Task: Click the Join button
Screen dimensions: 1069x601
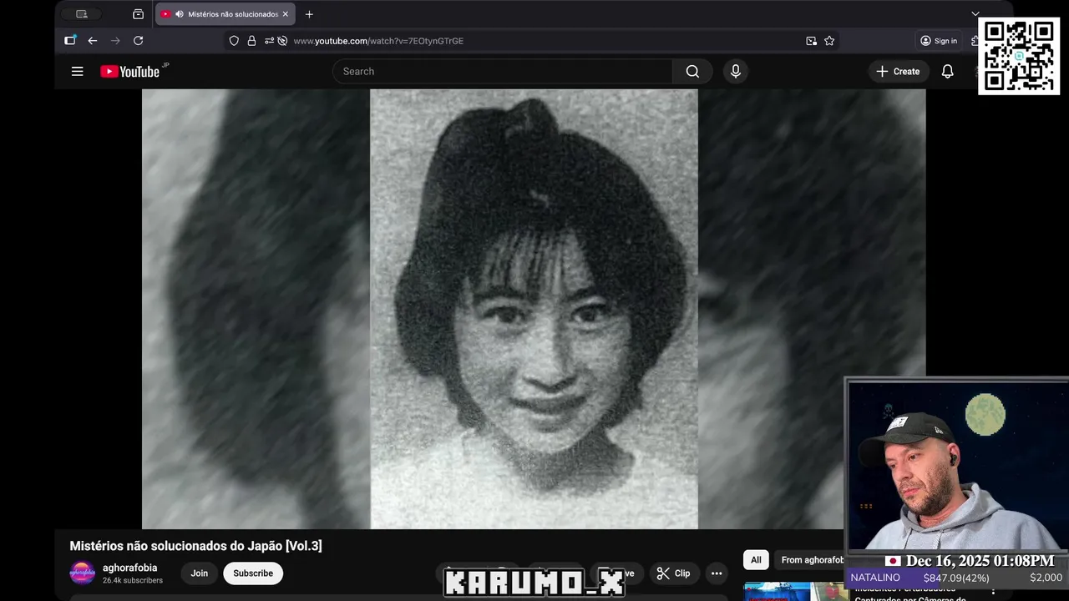Action: (x=199, y=573)
